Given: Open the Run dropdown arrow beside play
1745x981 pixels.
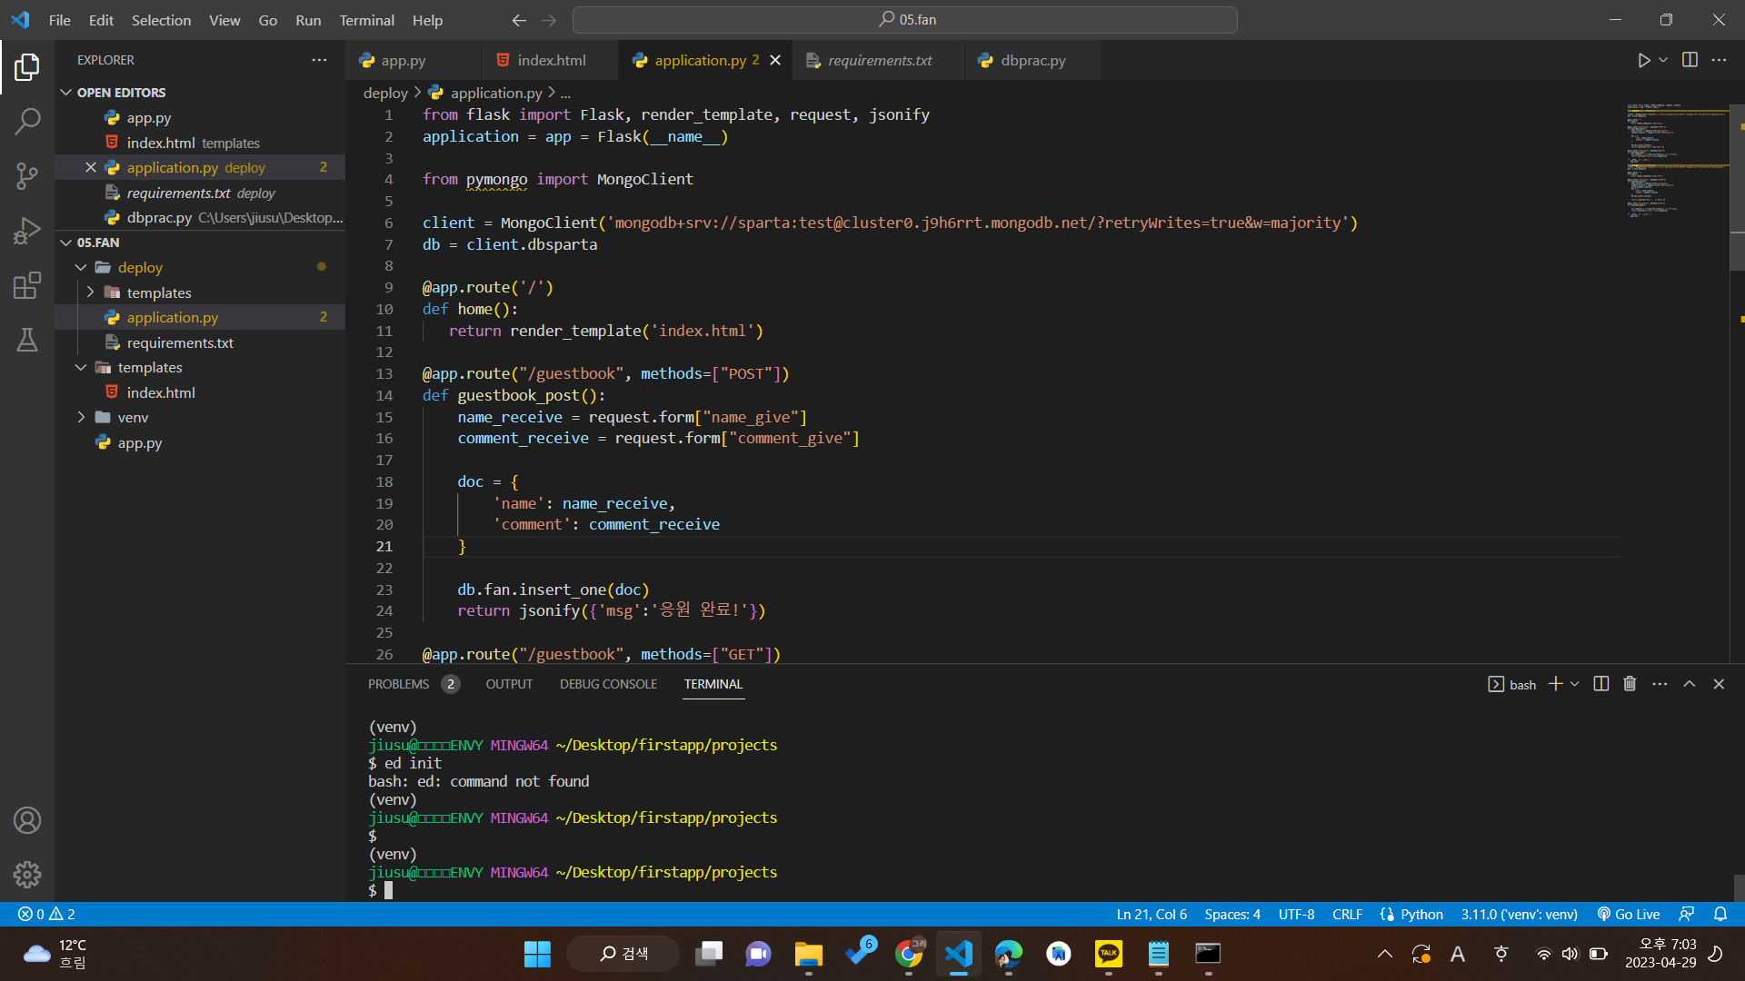Looking at the screenshot, I should click(x=1663, y=60).
